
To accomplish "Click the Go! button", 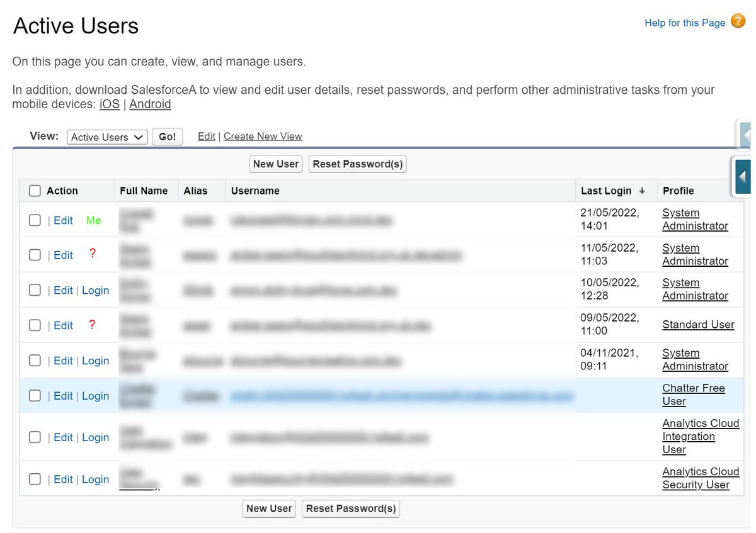I will (x=168, y=137).
